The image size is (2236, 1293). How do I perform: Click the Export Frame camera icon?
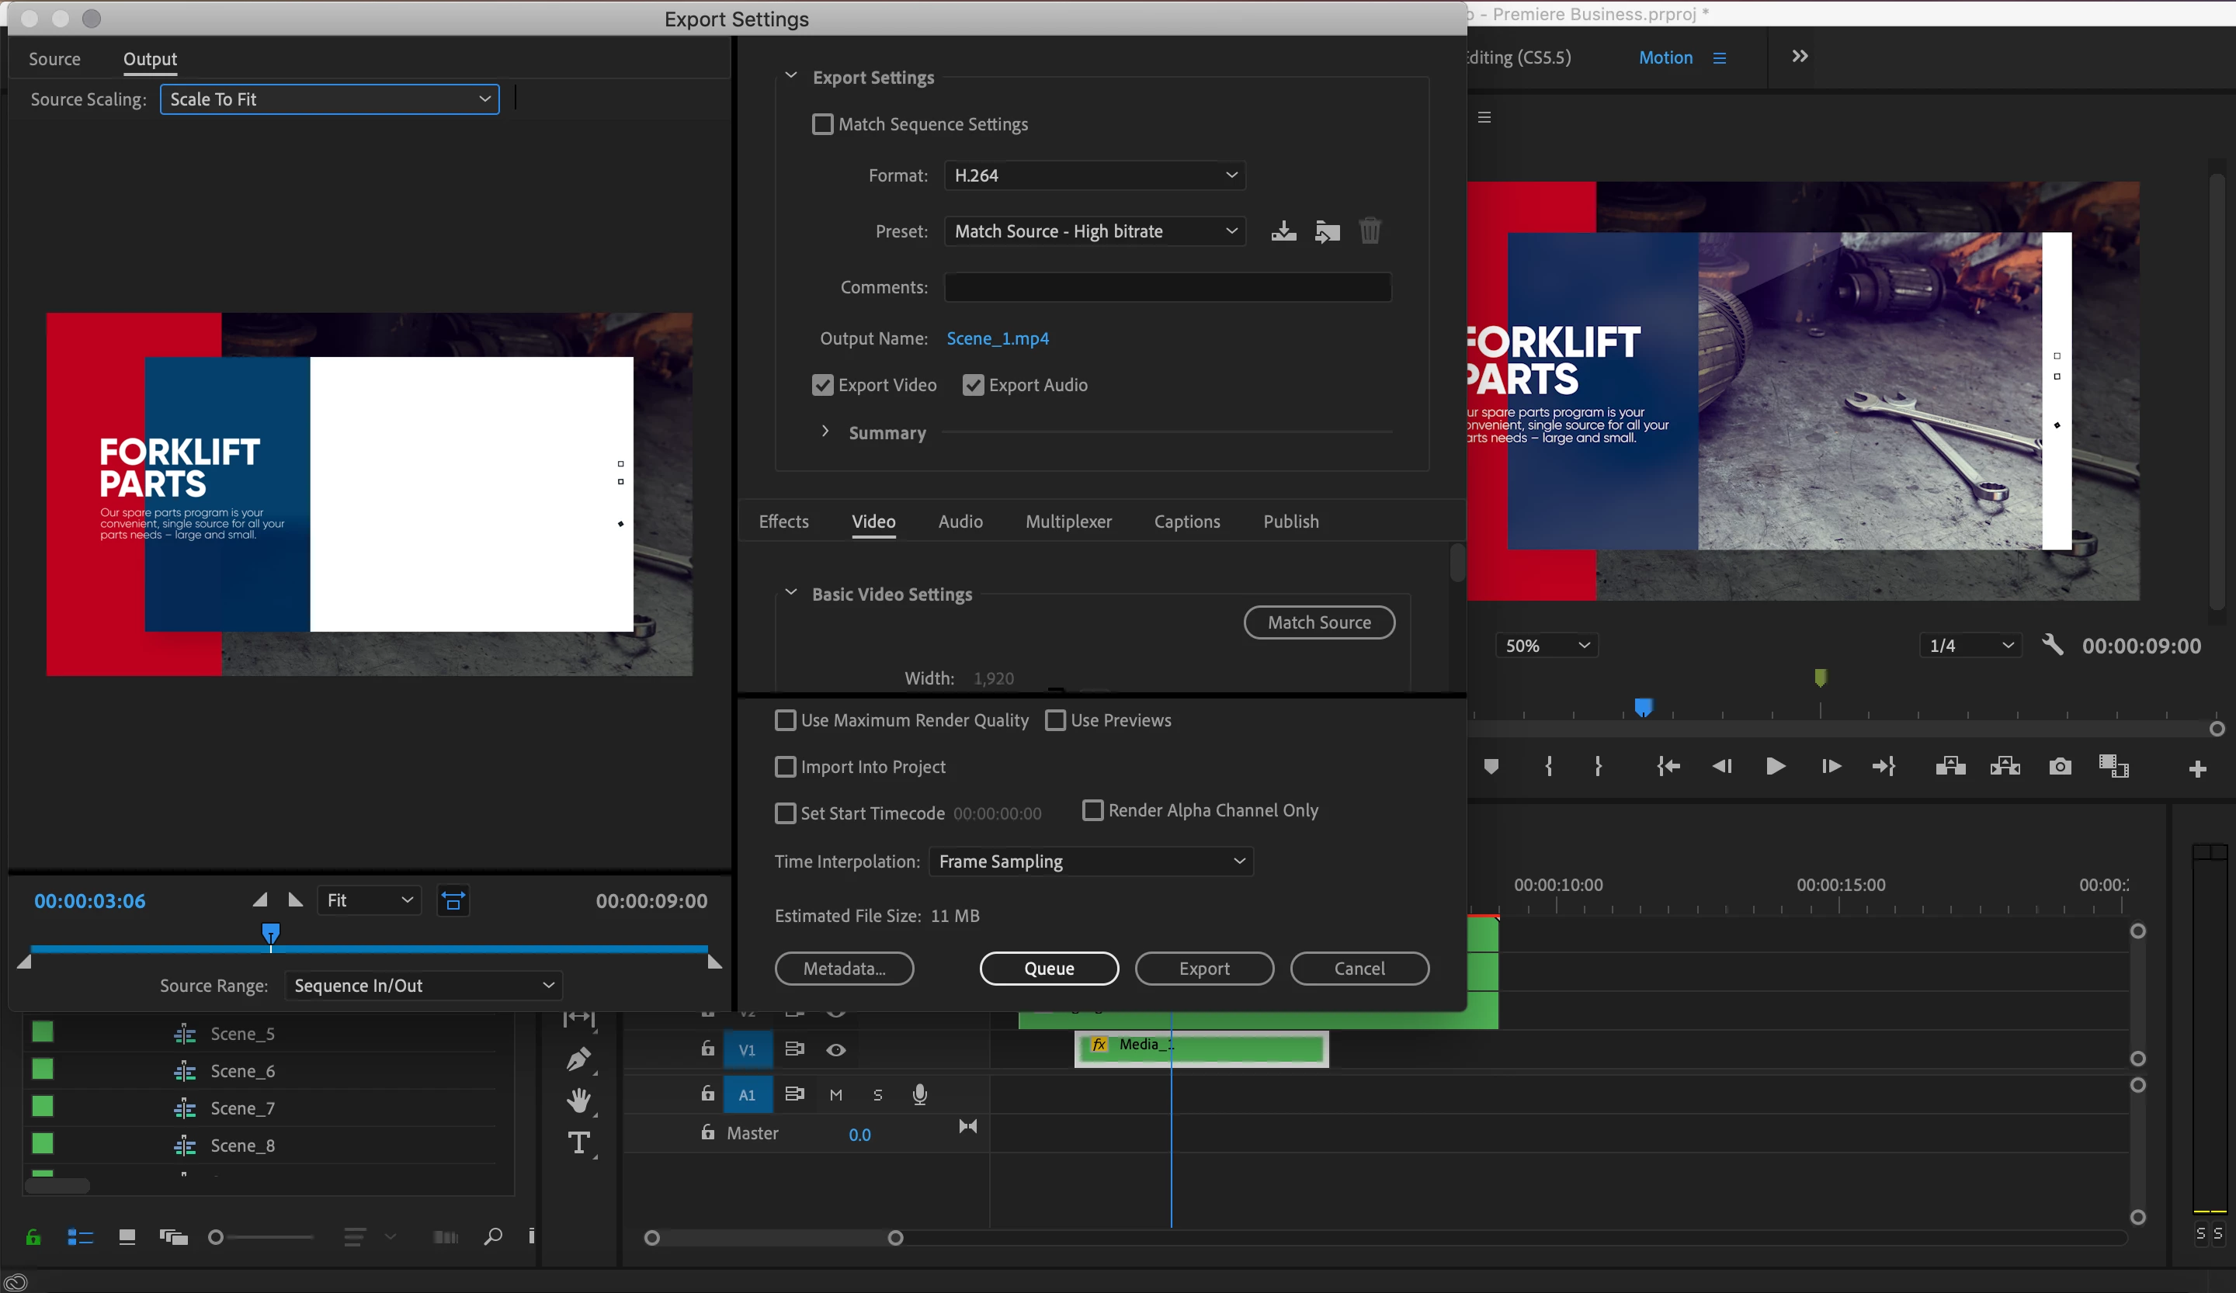point(2060,766)
